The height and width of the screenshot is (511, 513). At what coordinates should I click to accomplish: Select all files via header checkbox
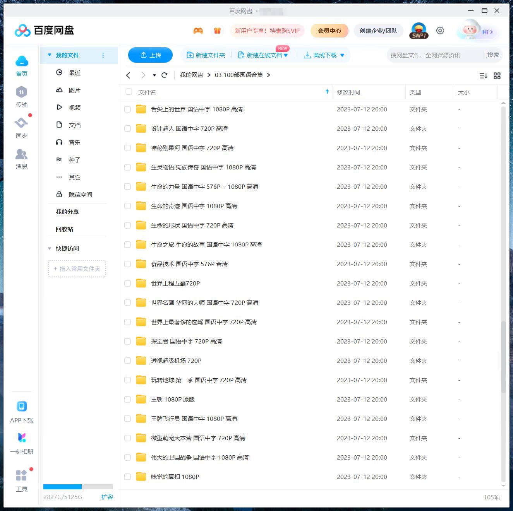point(129,92)
